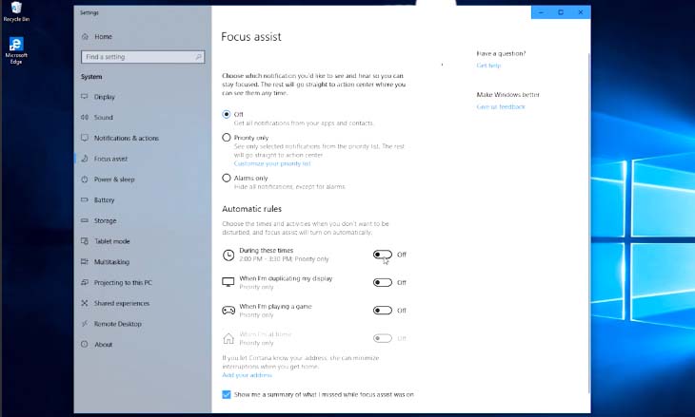
Task: Open the Microsoft Edge desktop icon
Action: [x=16, y=50]
